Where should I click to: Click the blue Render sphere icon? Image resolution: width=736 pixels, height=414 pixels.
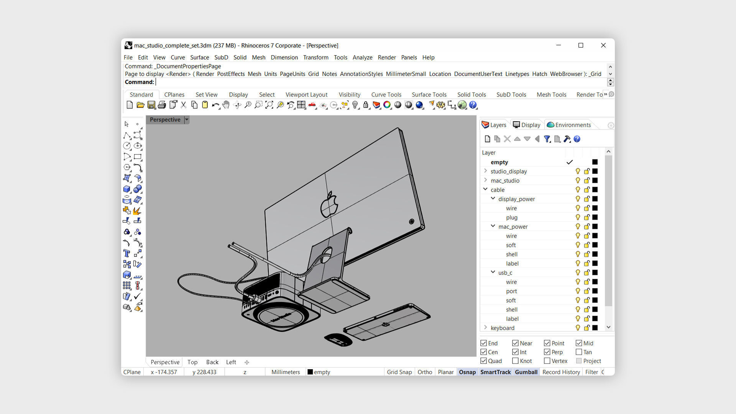tap(419, 105)
